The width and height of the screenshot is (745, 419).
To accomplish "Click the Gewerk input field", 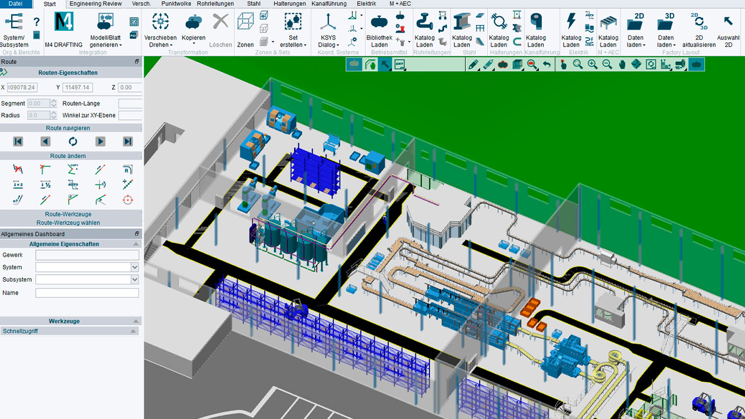I will coord(87,255).
